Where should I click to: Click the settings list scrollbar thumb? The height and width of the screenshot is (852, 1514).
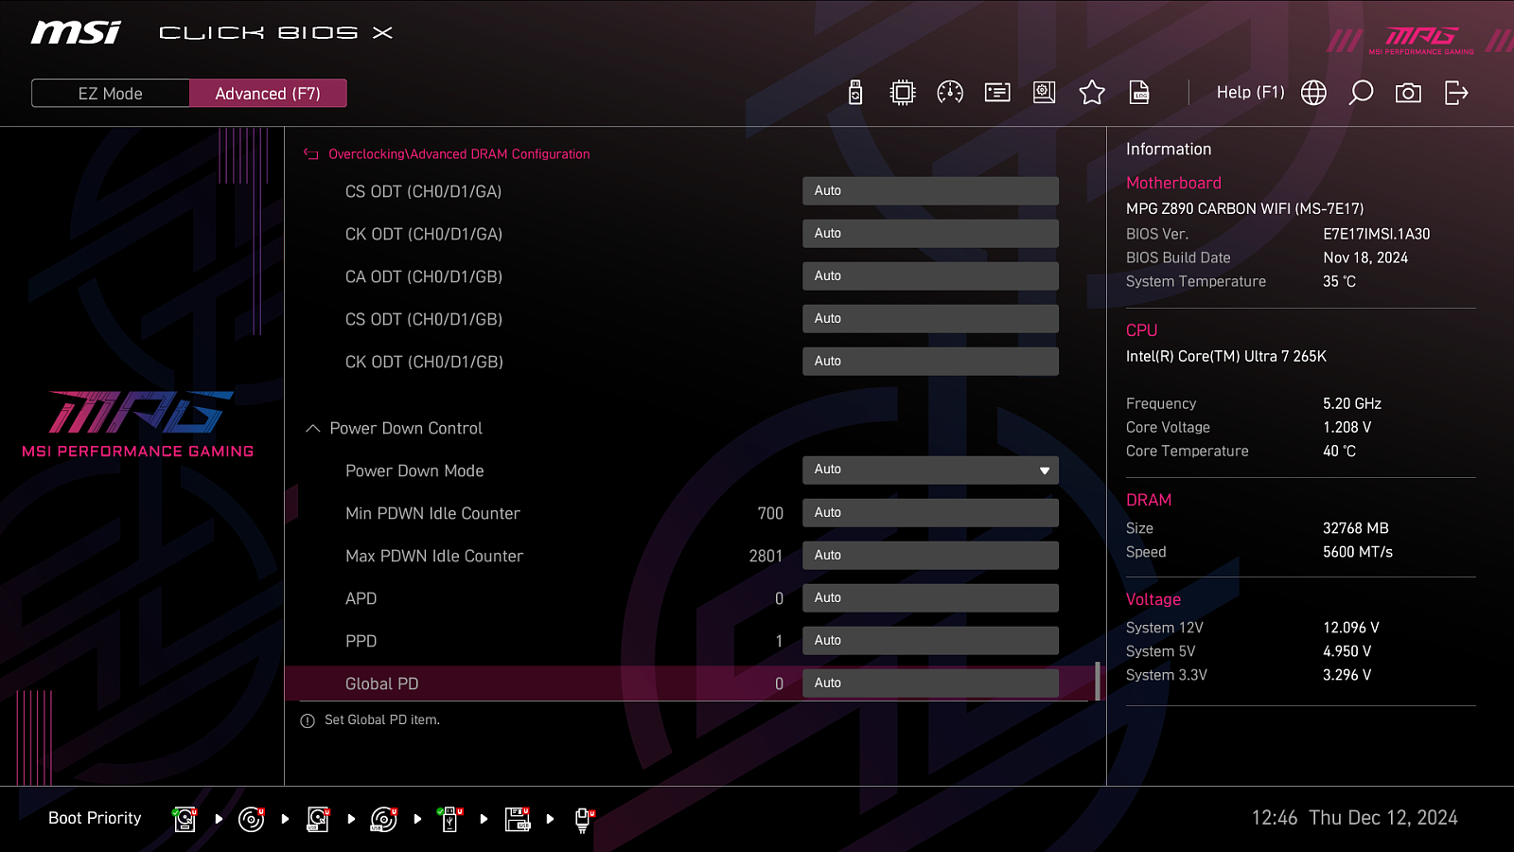1098,682
